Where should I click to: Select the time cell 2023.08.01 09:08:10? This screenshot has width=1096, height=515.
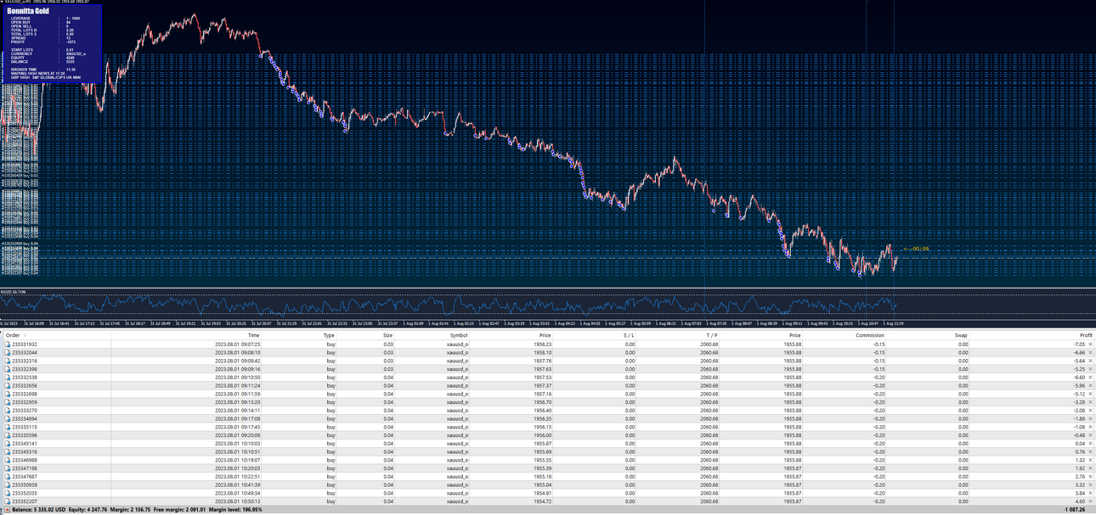(237, 353)
